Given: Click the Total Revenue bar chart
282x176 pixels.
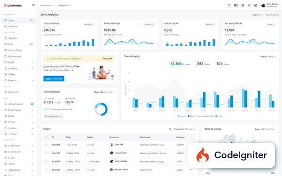Looking at the screenshot, I should [69, 42].
